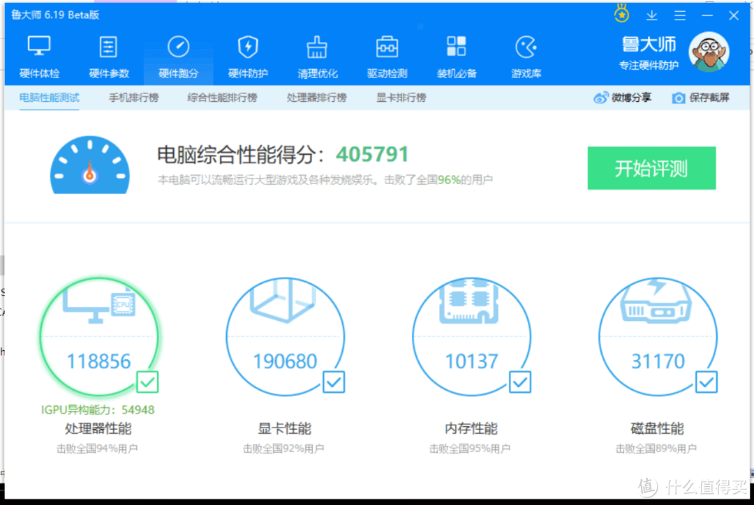
Task: Open 清理优化 cleanup optimization
Action: click(x=318, y=56)
